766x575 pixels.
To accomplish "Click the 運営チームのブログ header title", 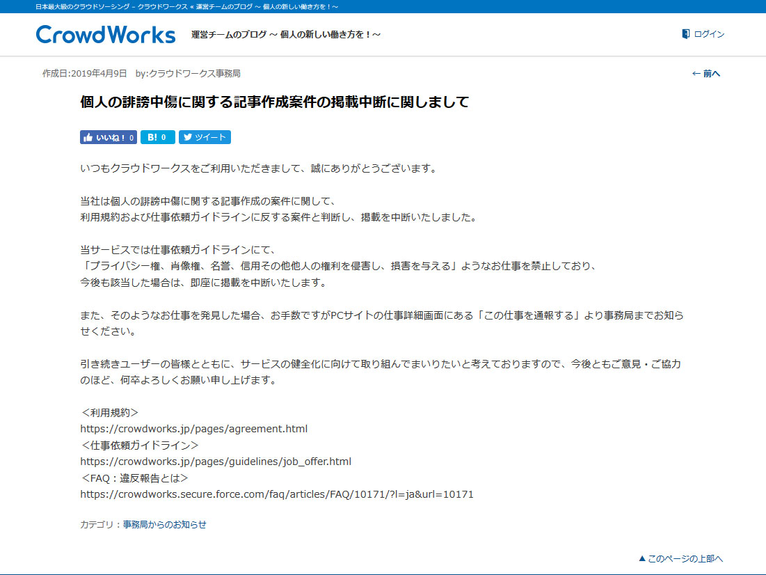I will click(x=286, y=35).
